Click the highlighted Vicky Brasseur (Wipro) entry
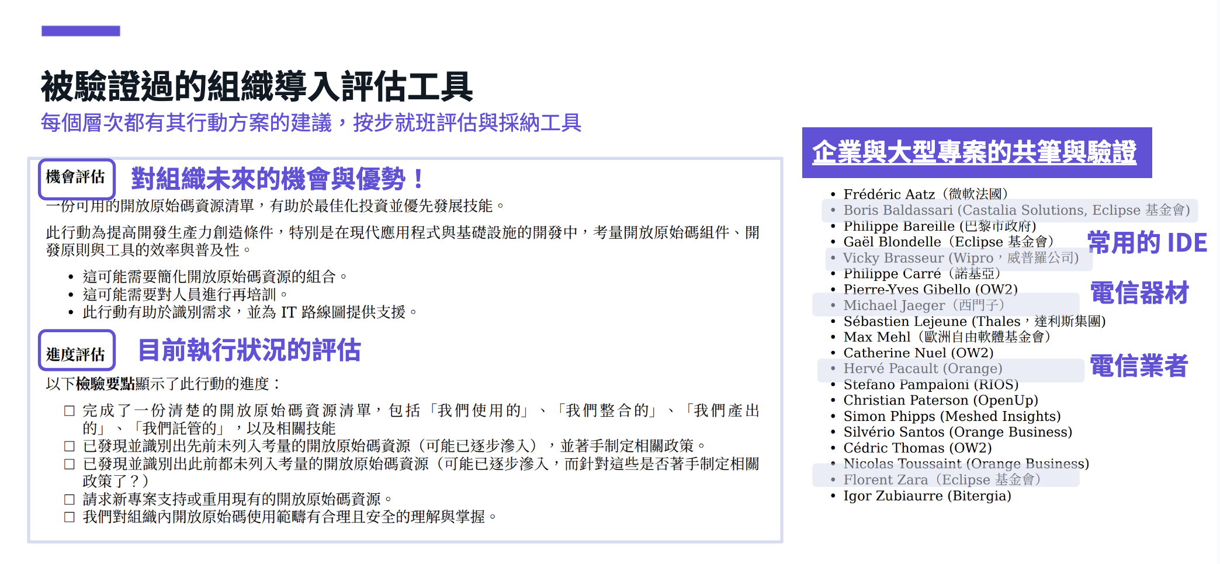The image size is (1220, 564). tap(961, 258)
